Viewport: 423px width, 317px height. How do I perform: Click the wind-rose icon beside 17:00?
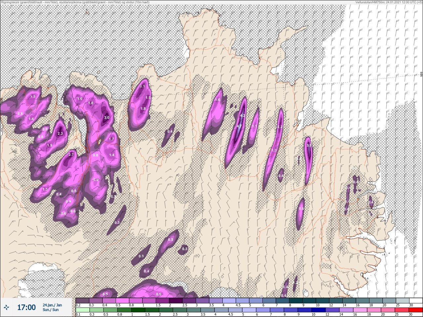coord(6,307)
